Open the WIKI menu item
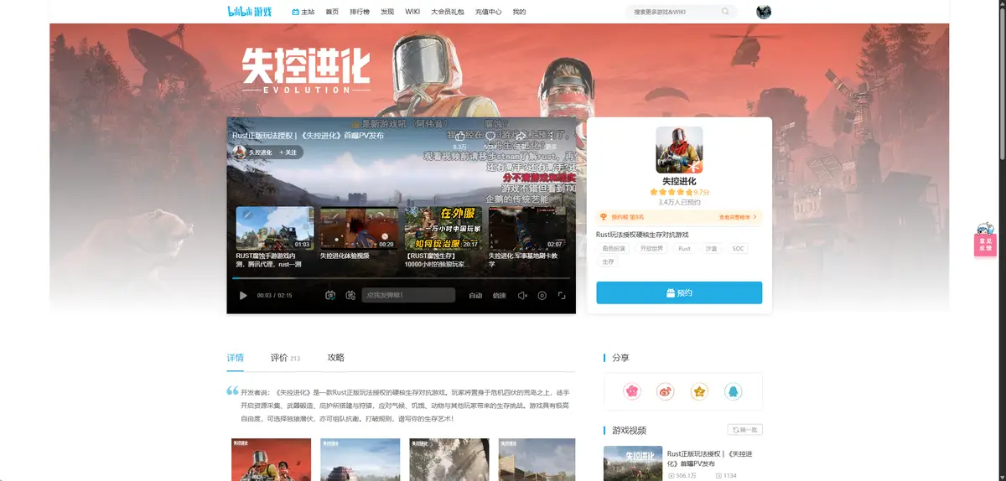The image size is (1006, 481). tap(412, 12)
